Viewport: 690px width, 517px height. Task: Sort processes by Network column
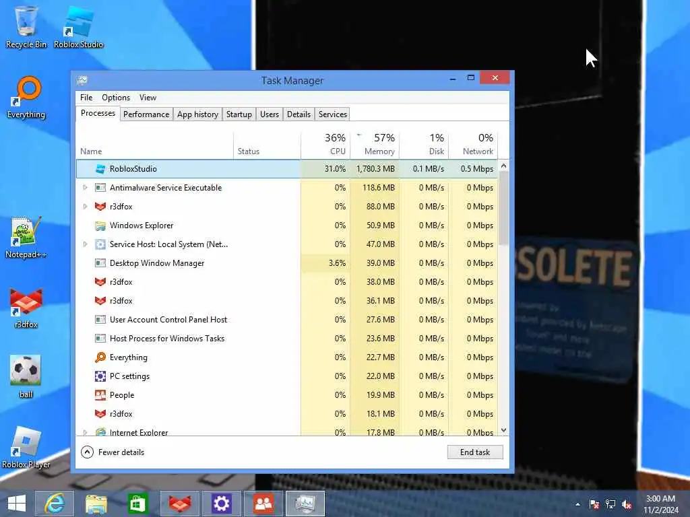click(473, 145)
